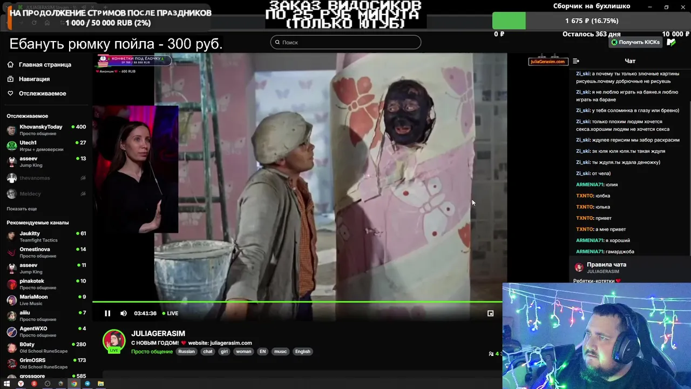Click the browse icon beside Навигация
Screen dimensions: 691x389
pyautogui.click(x=10, y=79)
